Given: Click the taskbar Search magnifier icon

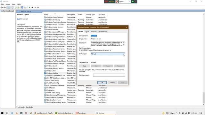Looking at the screenshot, I should tap(7, 113).
